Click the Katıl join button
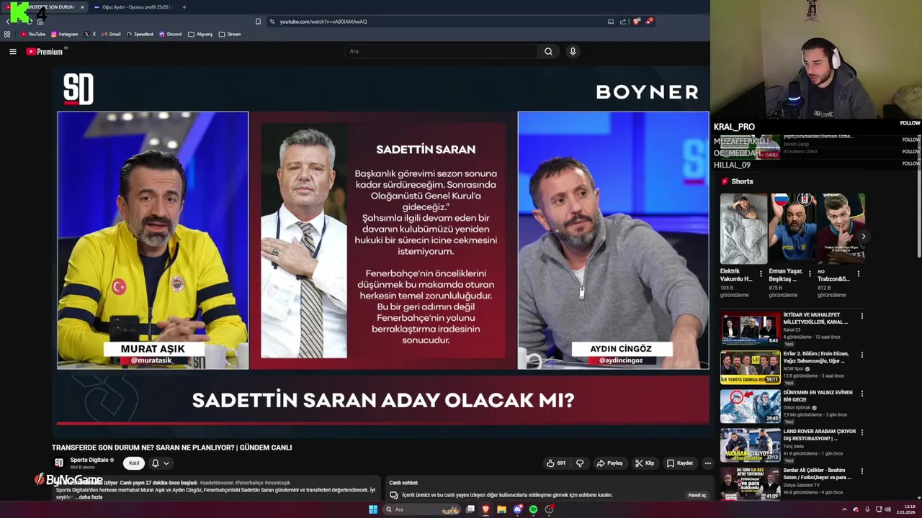 pyautogui.click(x=134, y=463)
